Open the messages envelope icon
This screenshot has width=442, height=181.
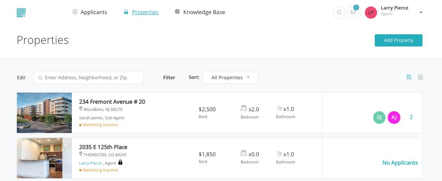click(x=353, y=13)
